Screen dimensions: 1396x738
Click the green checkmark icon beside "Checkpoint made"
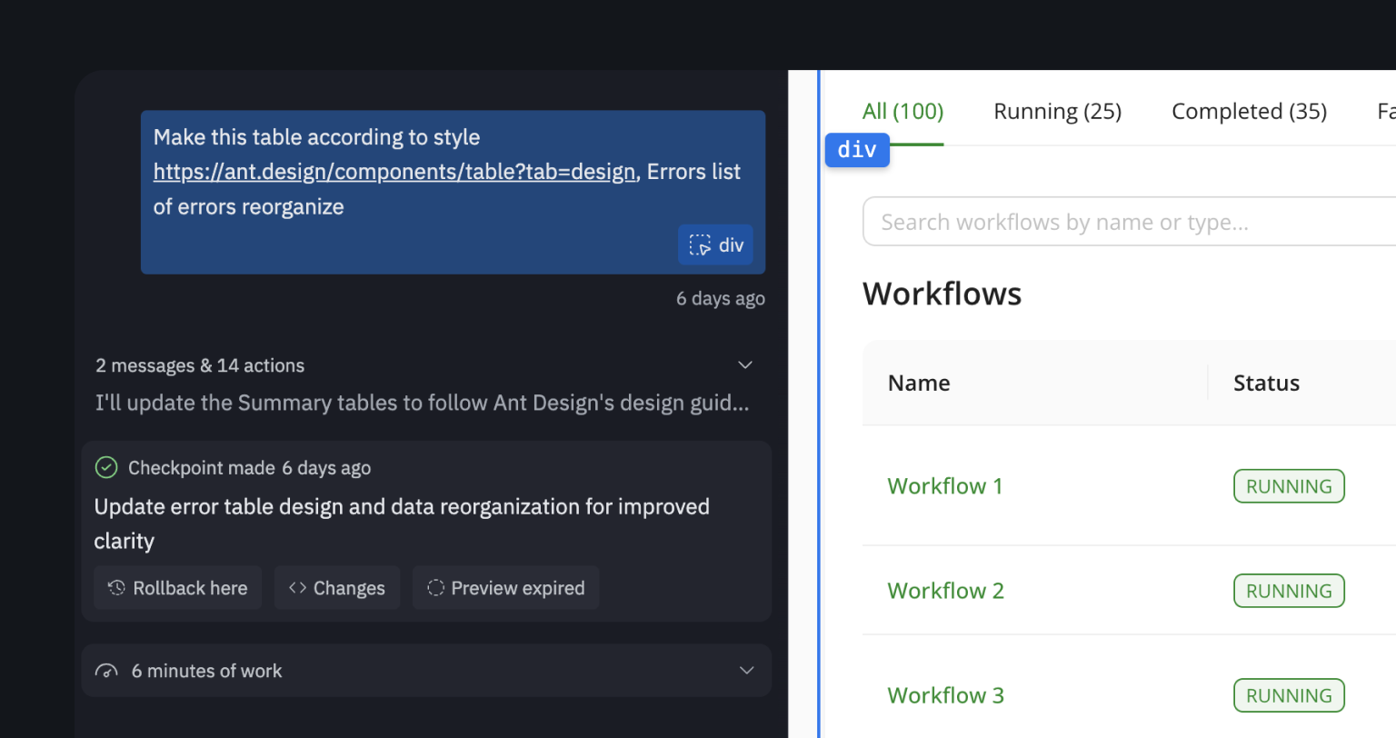(105, 467)
